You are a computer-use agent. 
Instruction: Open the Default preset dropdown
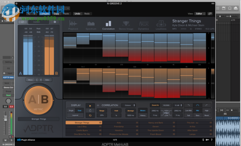pos(38,22)
